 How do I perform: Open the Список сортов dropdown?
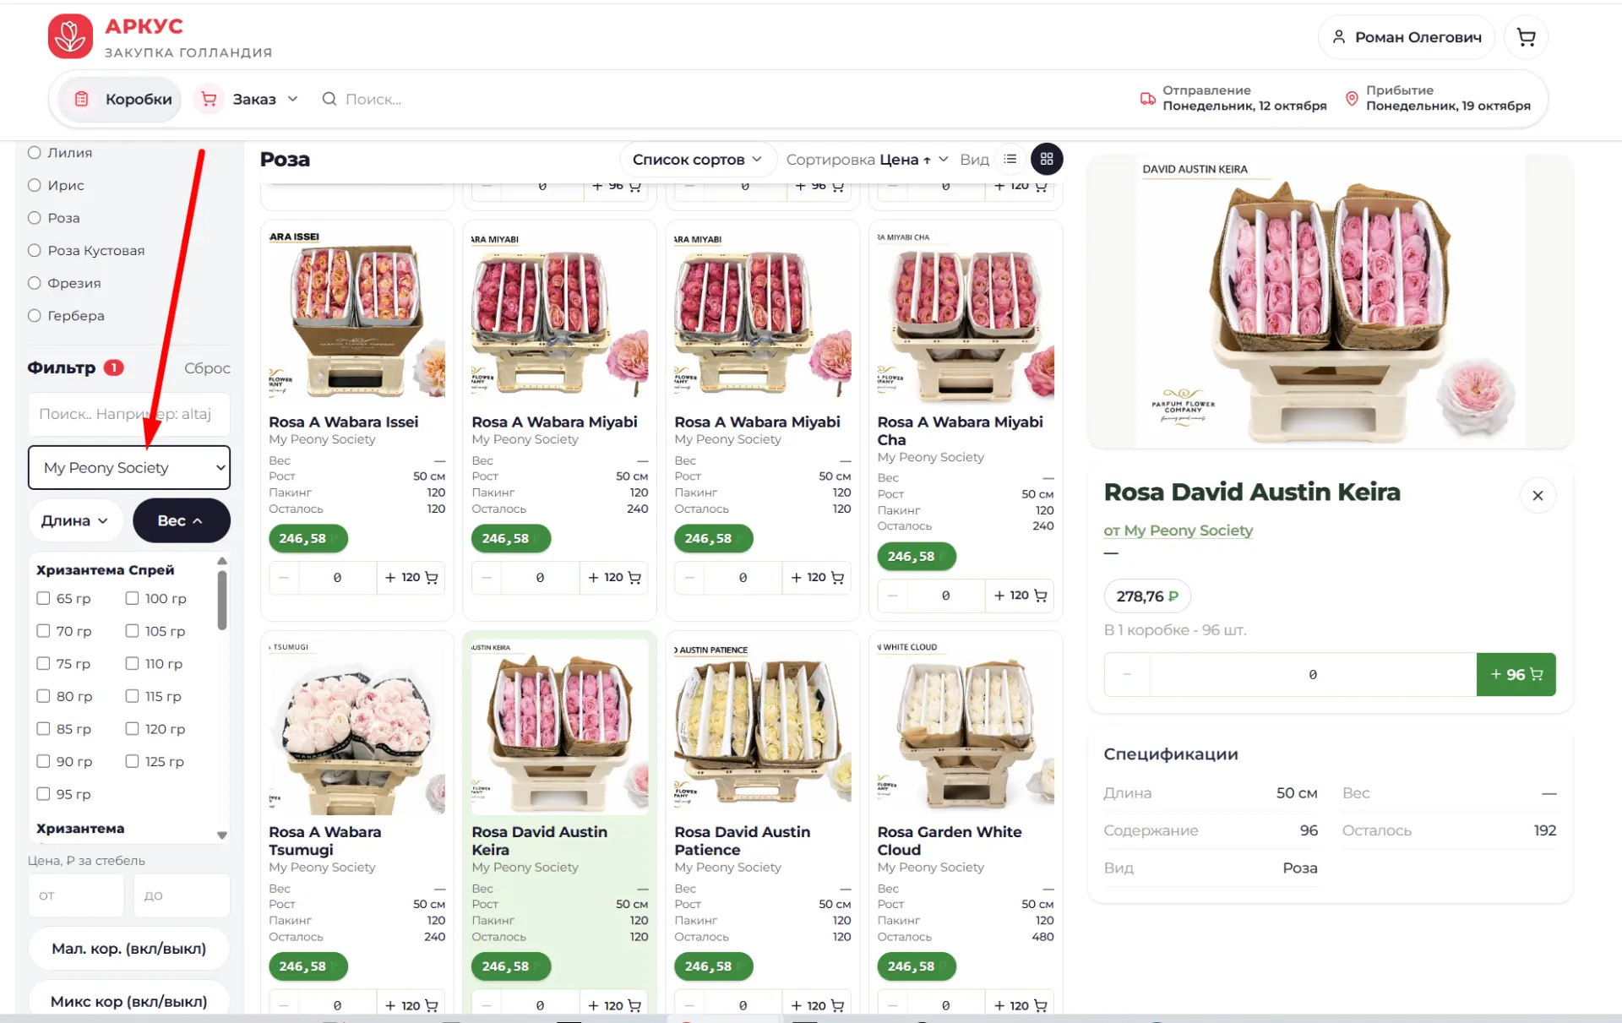point(698,159)
